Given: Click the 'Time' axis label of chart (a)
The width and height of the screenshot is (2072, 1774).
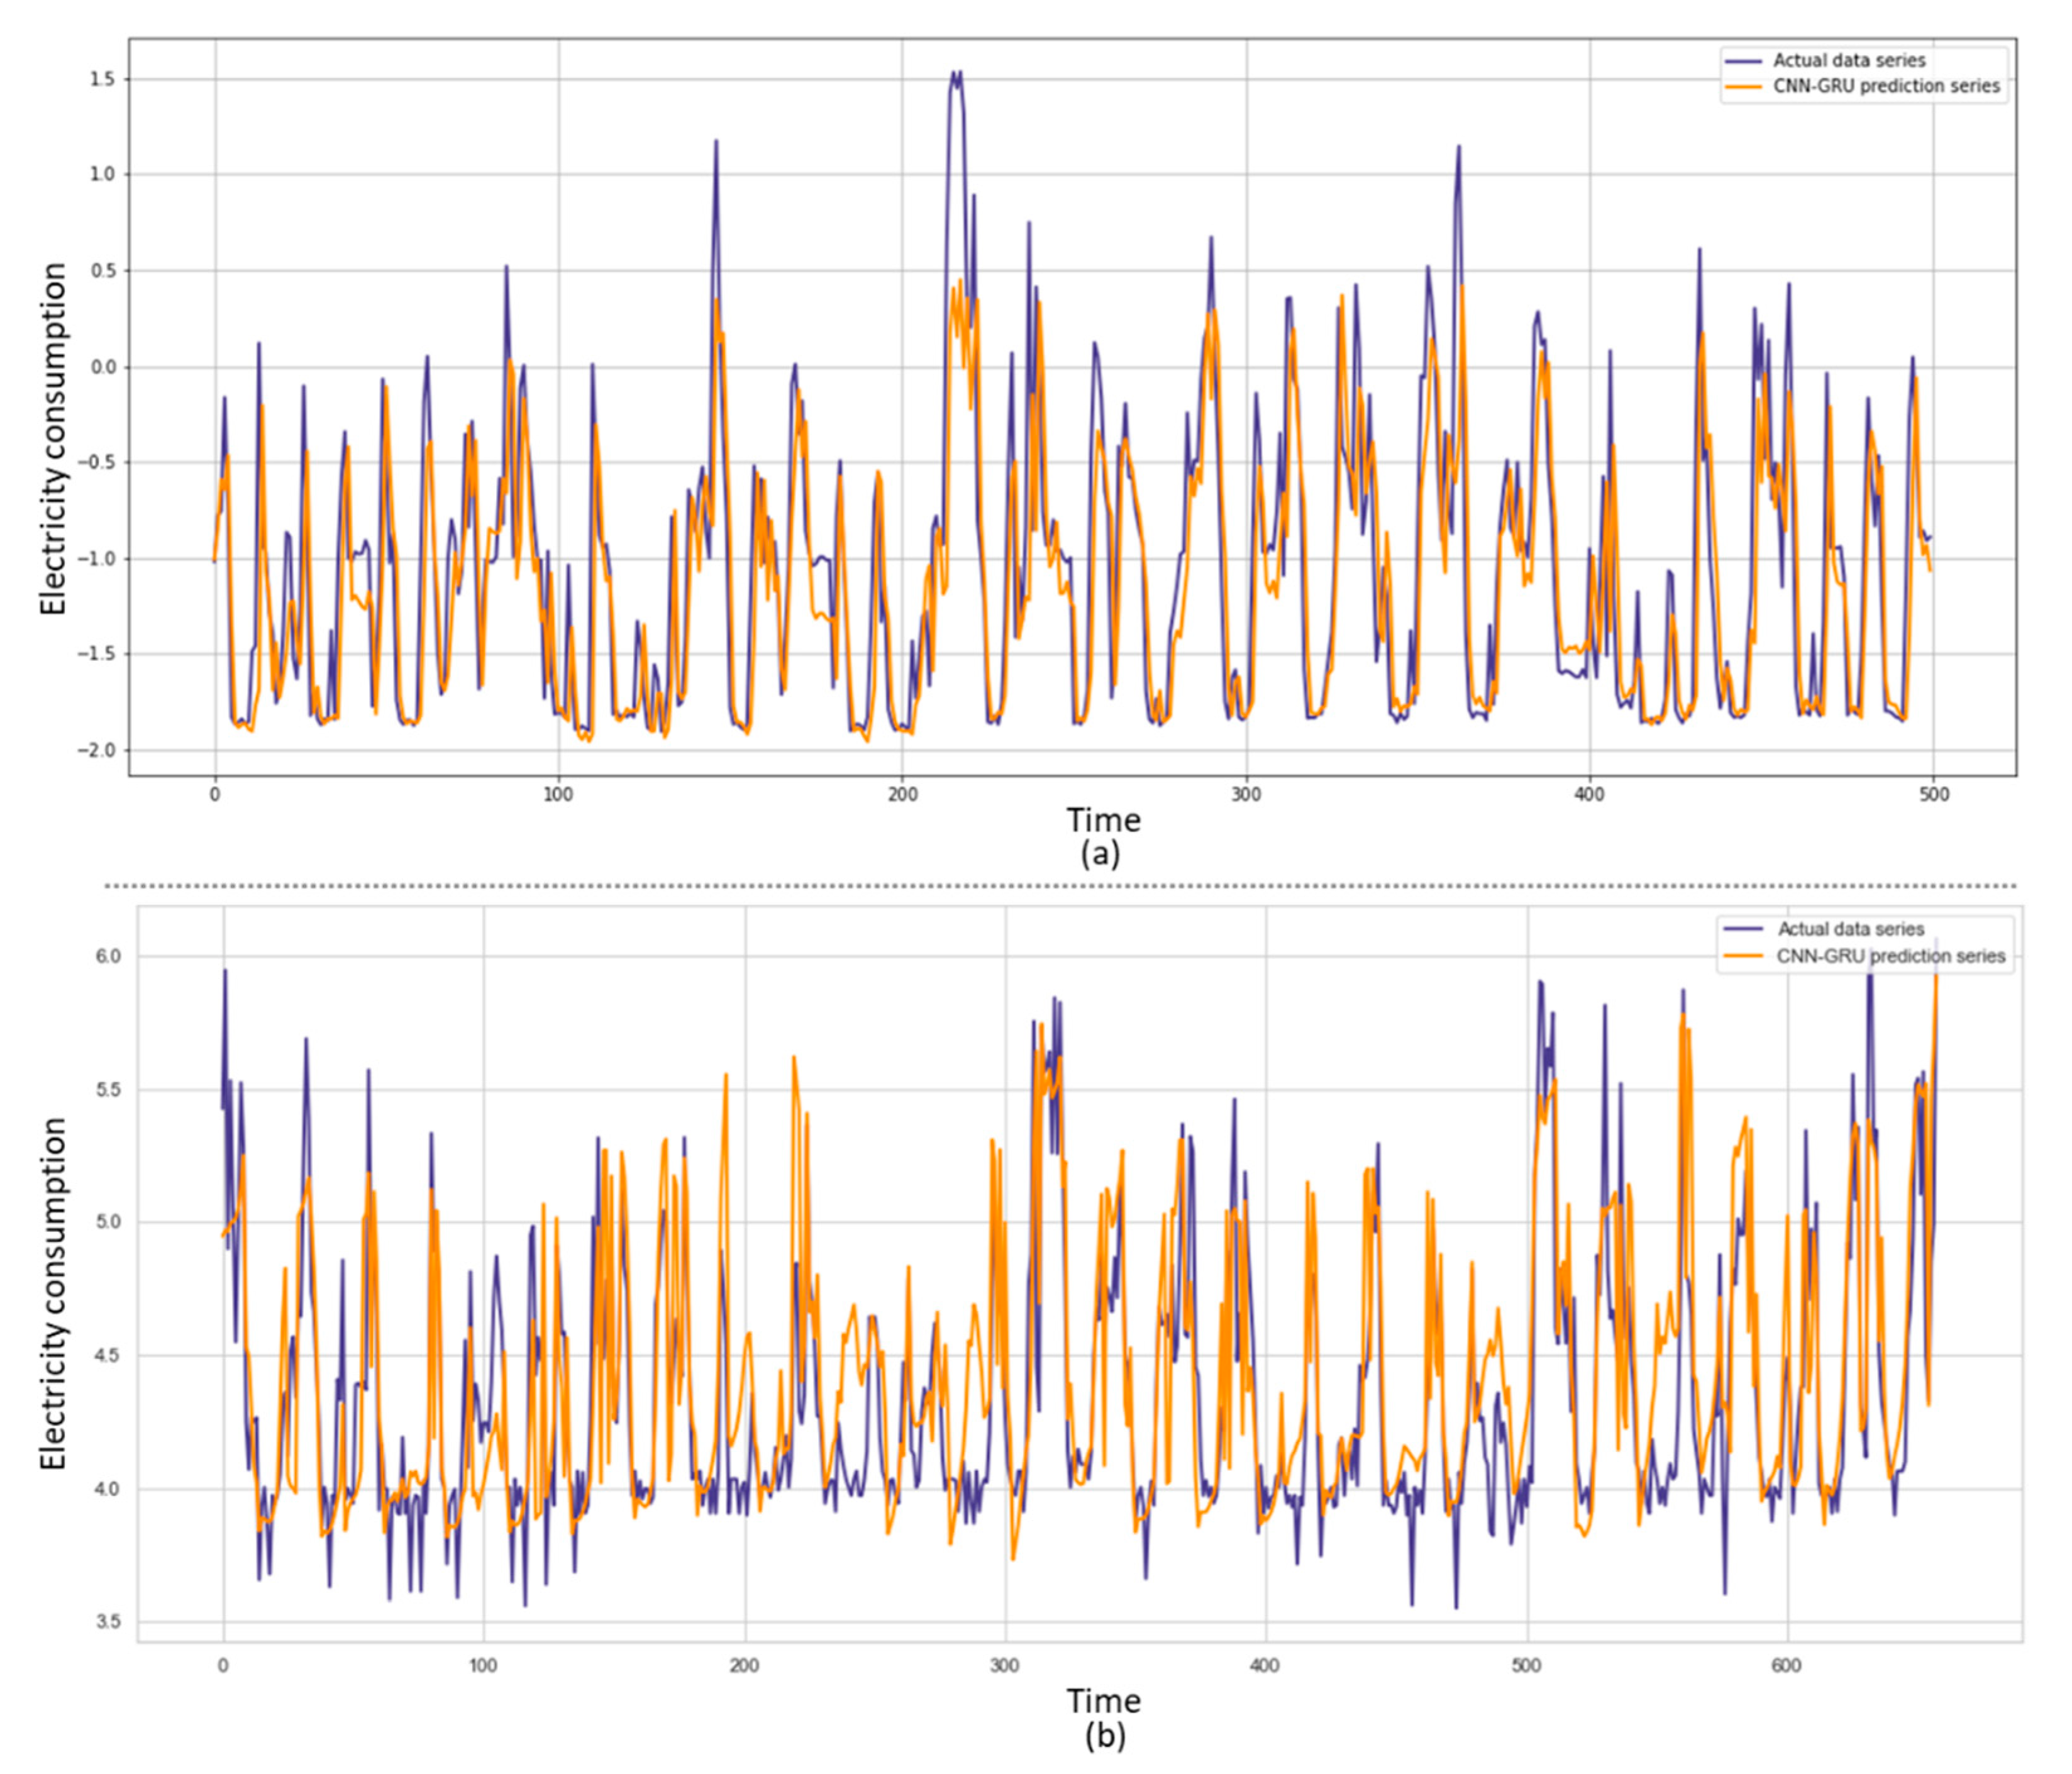Looking at the screenshot, I should 1103,820.
